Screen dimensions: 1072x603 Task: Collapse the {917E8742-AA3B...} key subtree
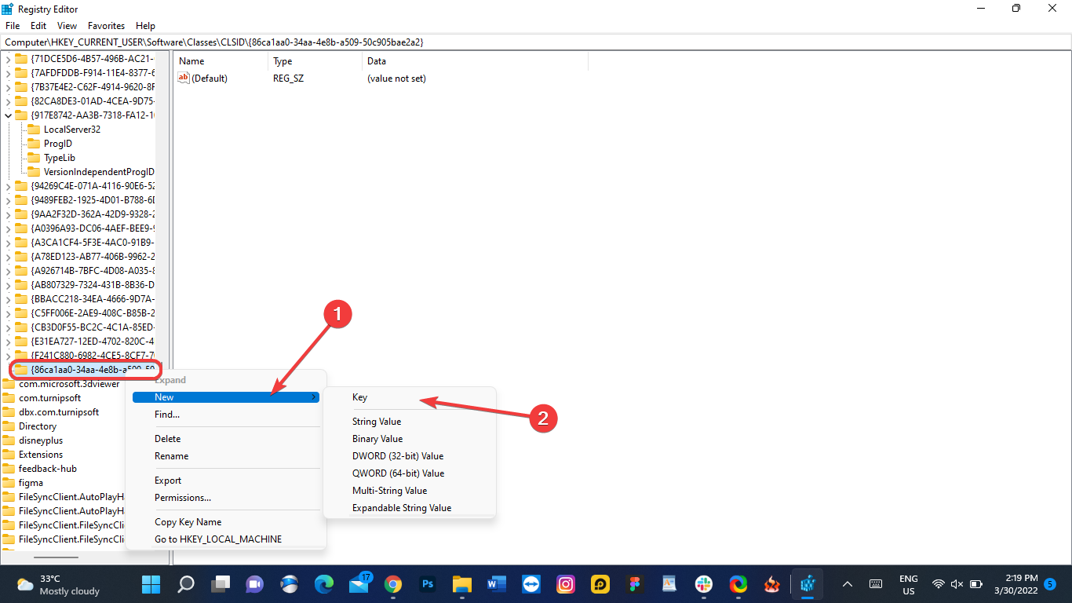click(x=6, y=115)
